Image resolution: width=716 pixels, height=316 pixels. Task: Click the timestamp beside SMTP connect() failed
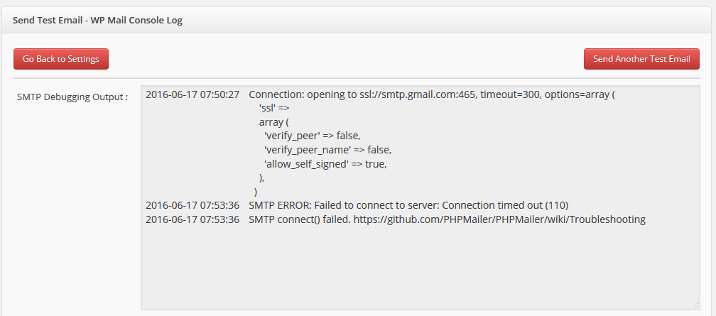point(192,219)
